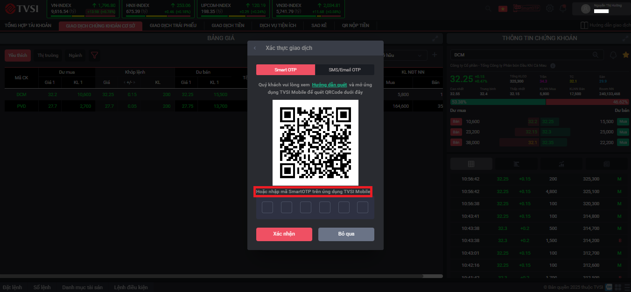Select the Yêu thích watchlist filter
Viewport: 631px width, 292px height.
tap(18, 56)
